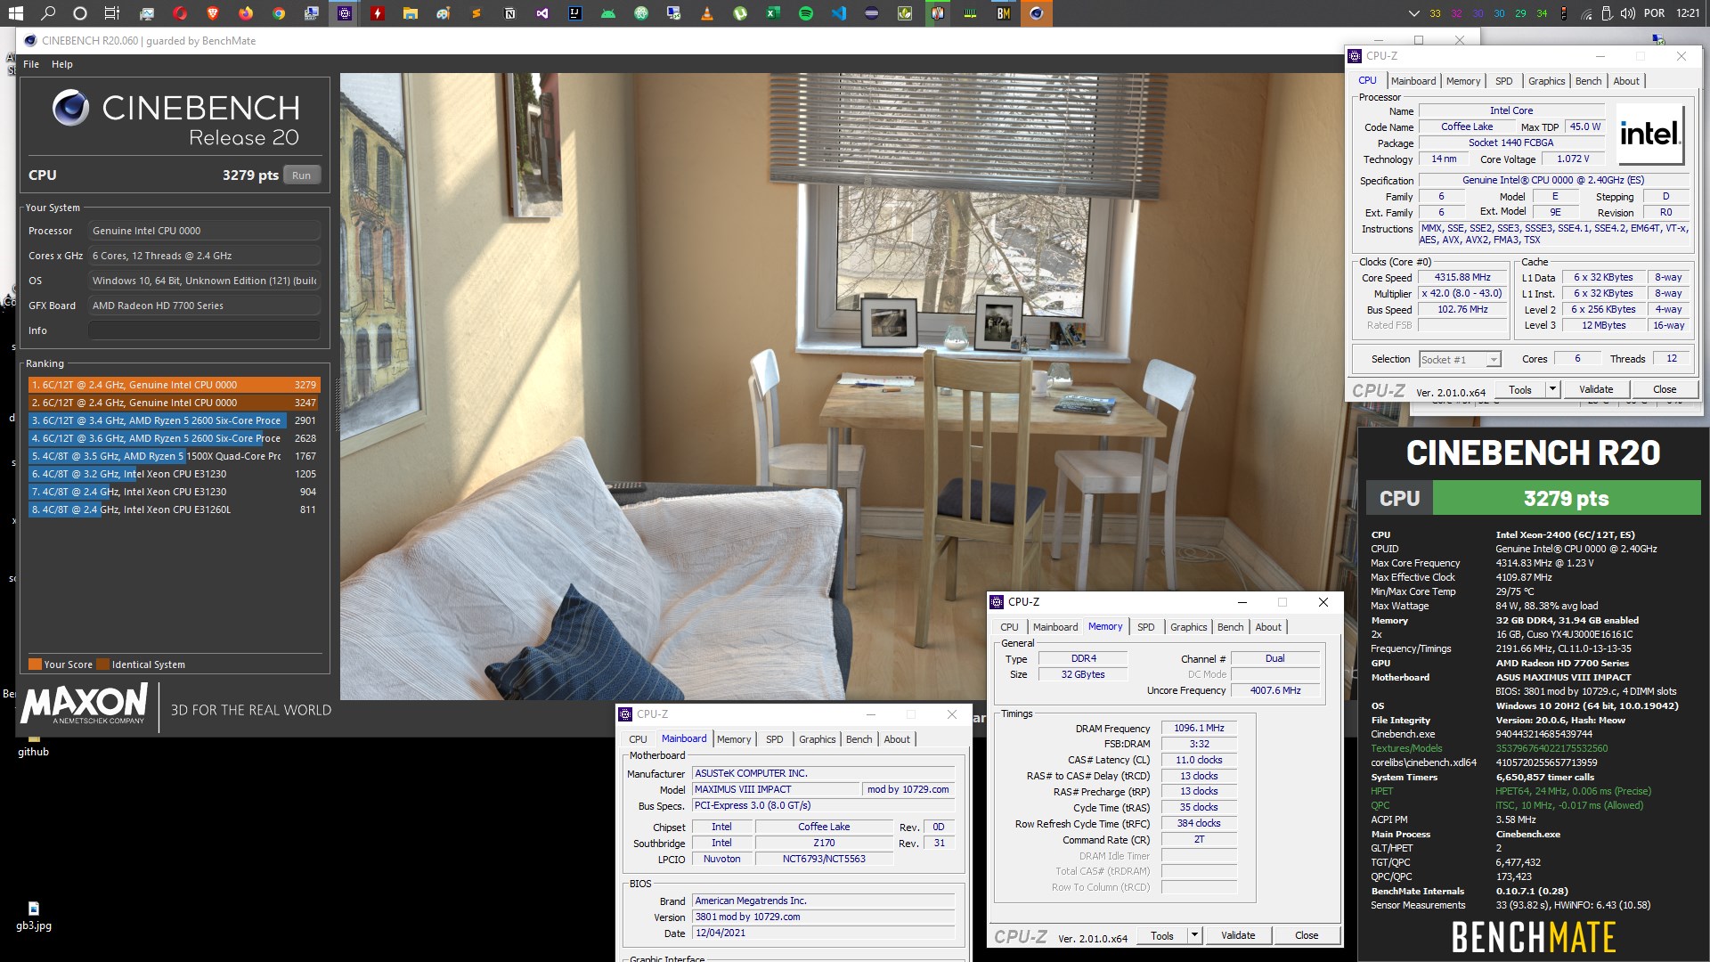Select gb3.jpg file on desktop

pyautogui.click(x=33, y=917)
